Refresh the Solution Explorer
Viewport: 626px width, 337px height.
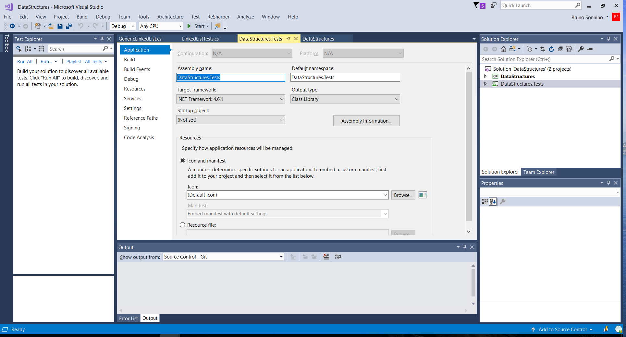551,49
